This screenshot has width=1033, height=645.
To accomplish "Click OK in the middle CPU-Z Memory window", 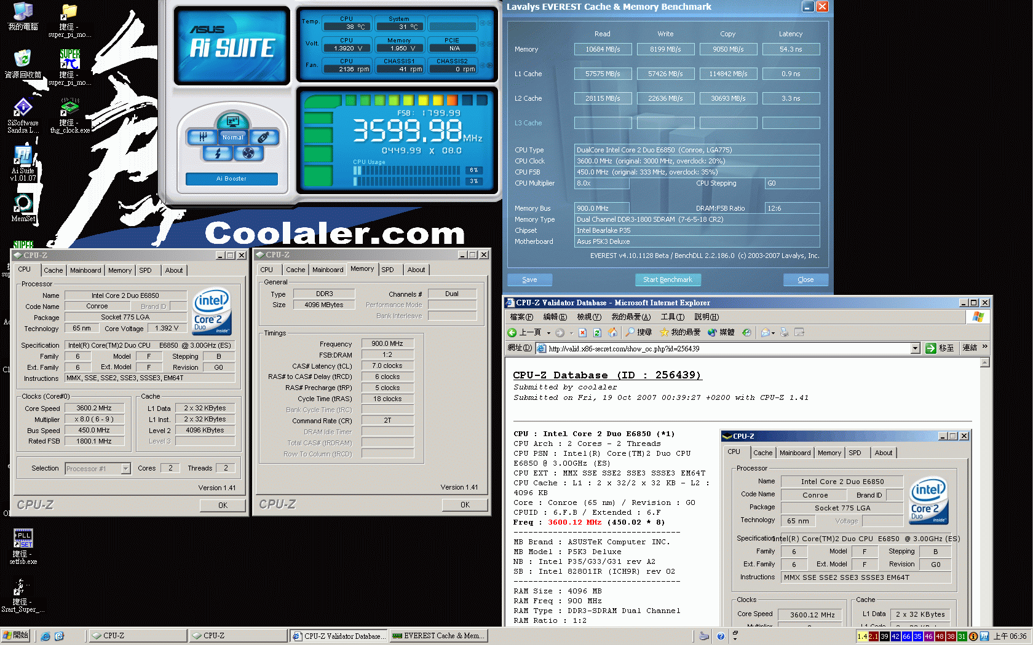I will pyautogui.click(x=465, y=505).
